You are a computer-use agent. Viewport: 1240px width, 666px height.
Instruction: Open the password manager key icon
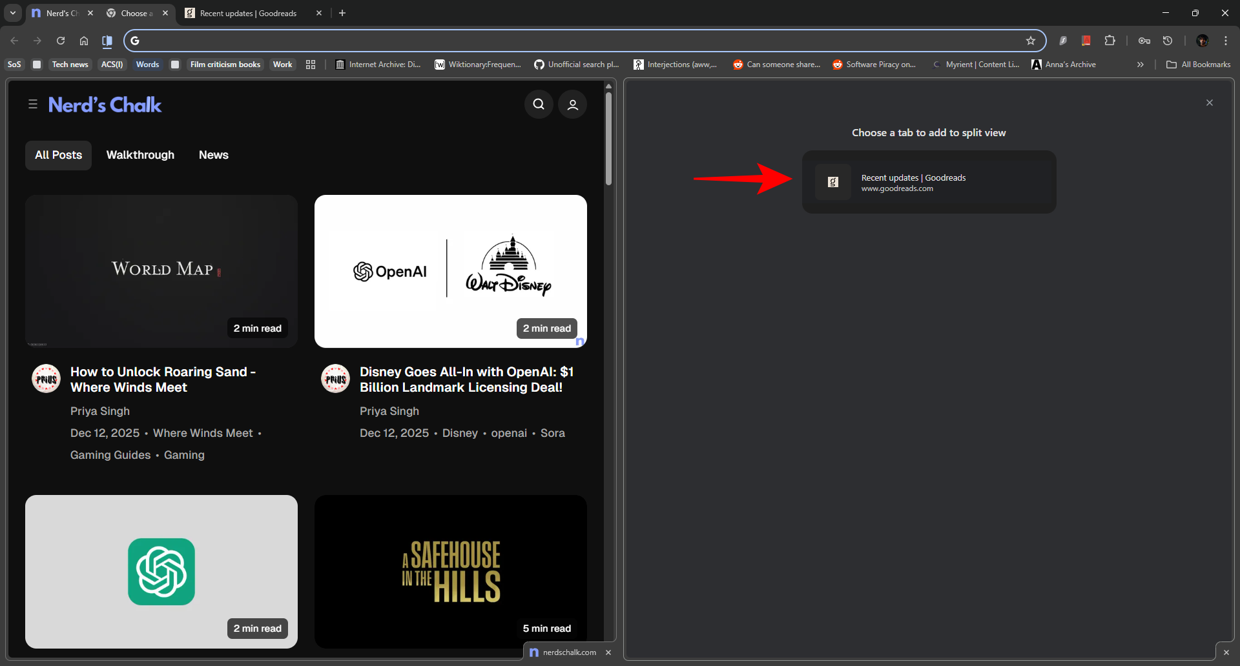[x=1144, y=41]
